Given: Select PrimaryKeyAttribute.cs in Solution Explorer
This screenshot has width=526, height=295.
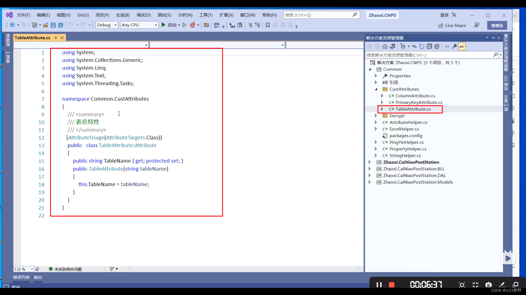Looking at the screenshot, I should coord(419,102).
